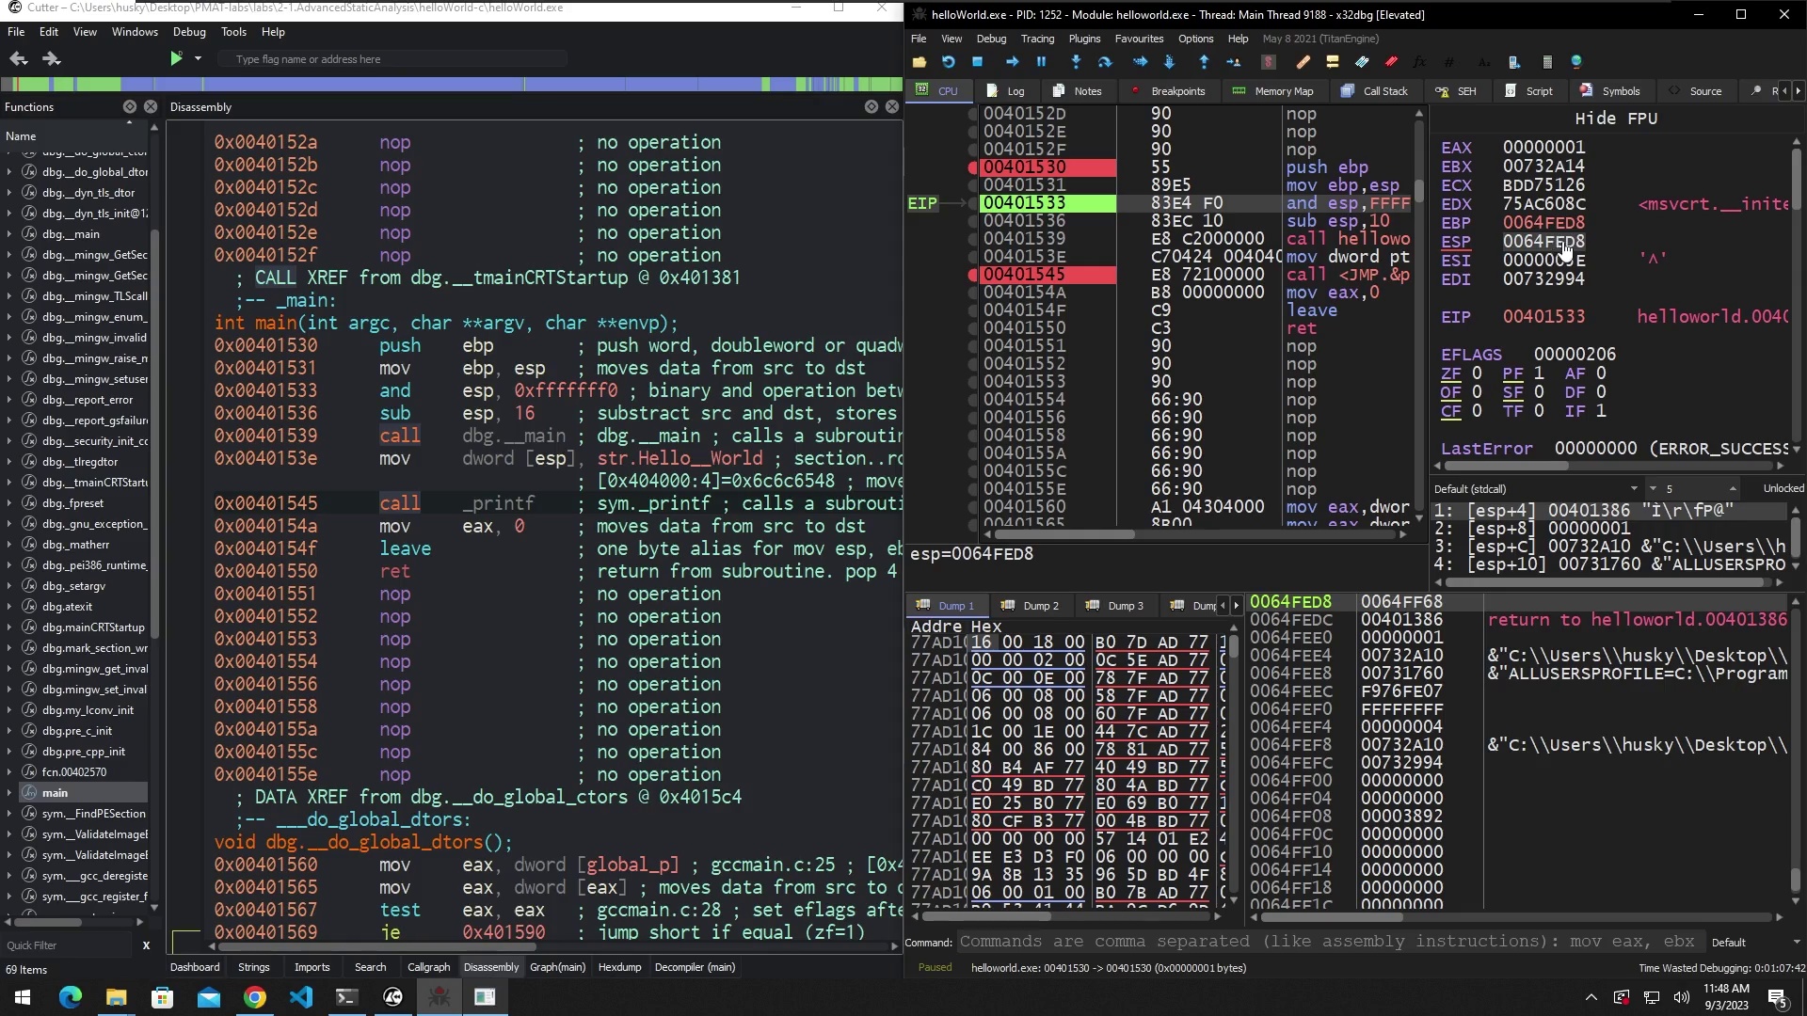Click the globe check-for-updates icon in x32dbg

pyautogui.click(x=1576, y=62)
